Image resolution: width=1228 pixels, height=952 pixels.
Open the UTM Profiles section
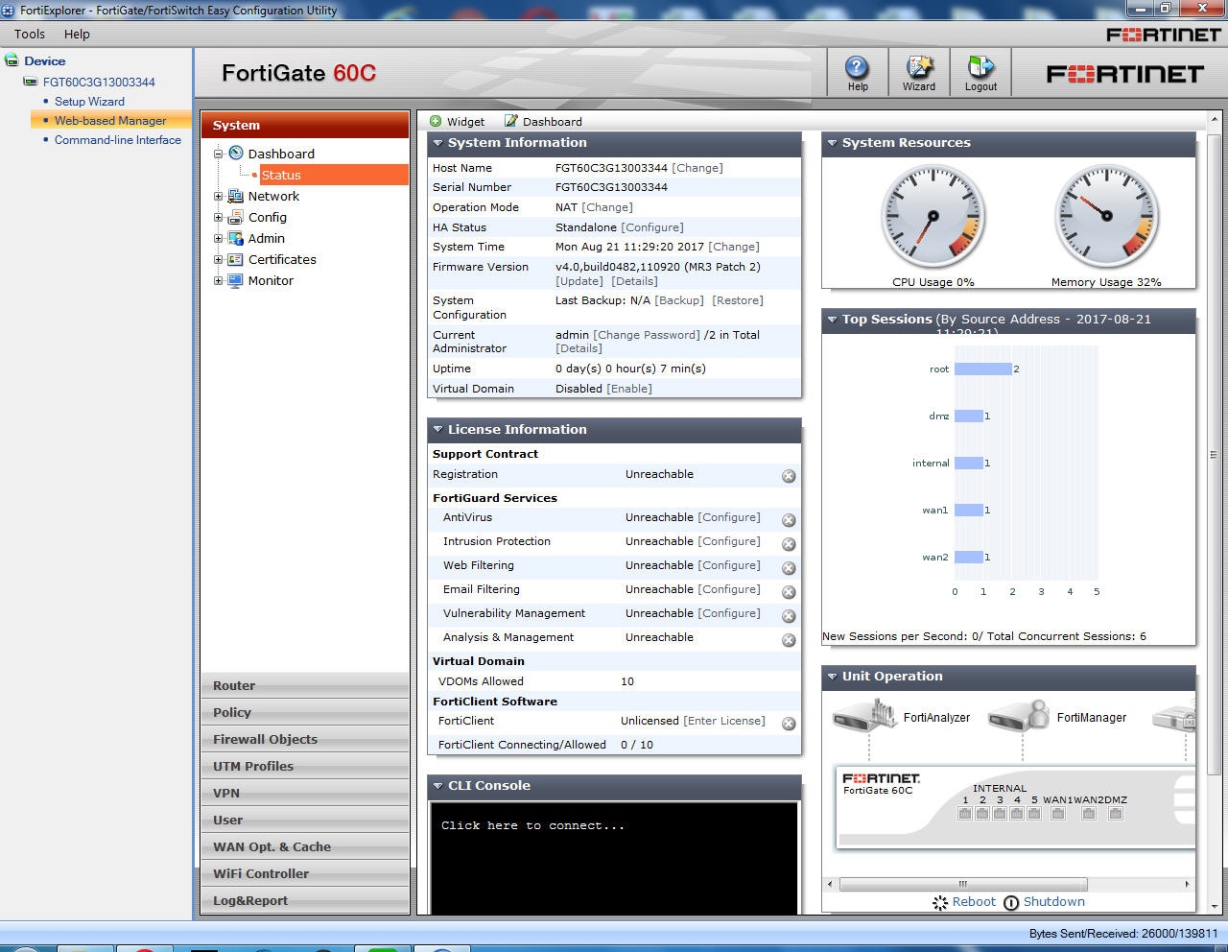305,766
